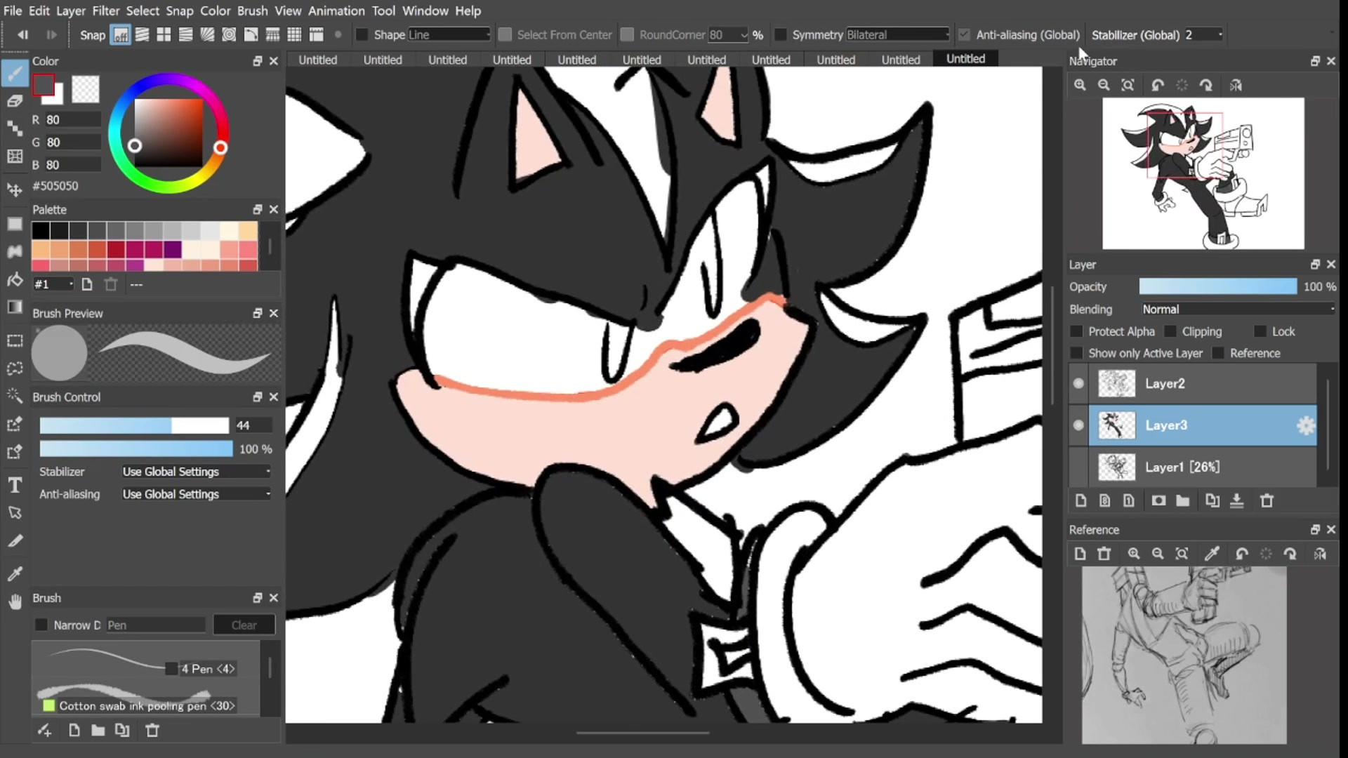Viewport: 1348px width, 758px height.
Task: Open brush Stabilizer Use Global Settings dropdown
Action: click(196, 472)
